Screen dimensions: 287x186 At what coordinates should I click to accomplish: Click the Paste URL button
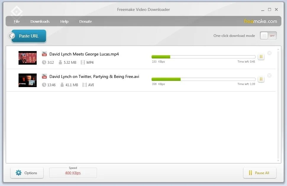(29, 36)
